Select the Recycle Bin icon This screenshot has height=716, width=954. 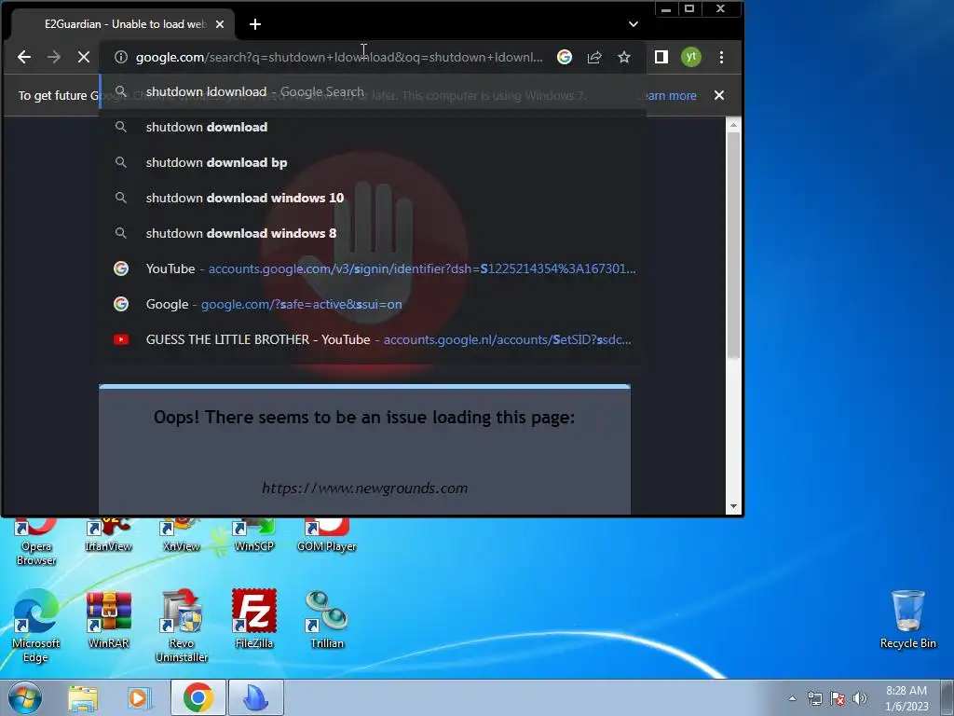point(908,619)
